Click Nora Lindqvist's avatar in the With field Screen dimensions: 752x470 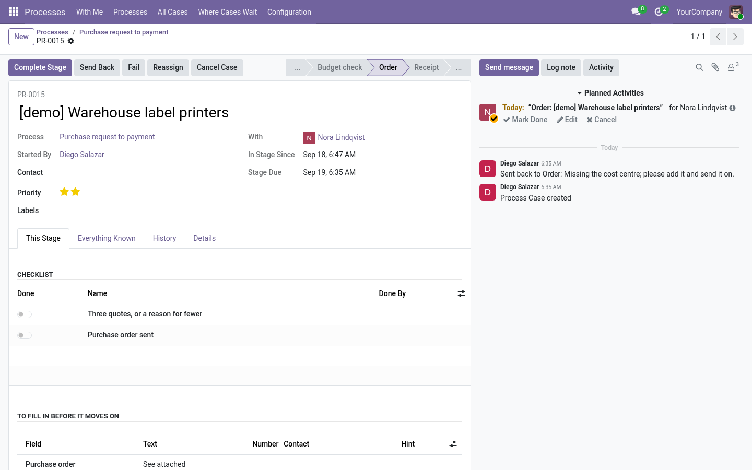pyautogui.click(x=309, y=138)
